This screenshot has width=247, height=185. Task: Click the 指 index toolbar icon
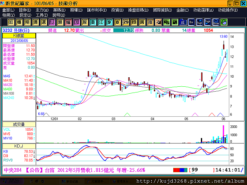click(x=150, y=22)
